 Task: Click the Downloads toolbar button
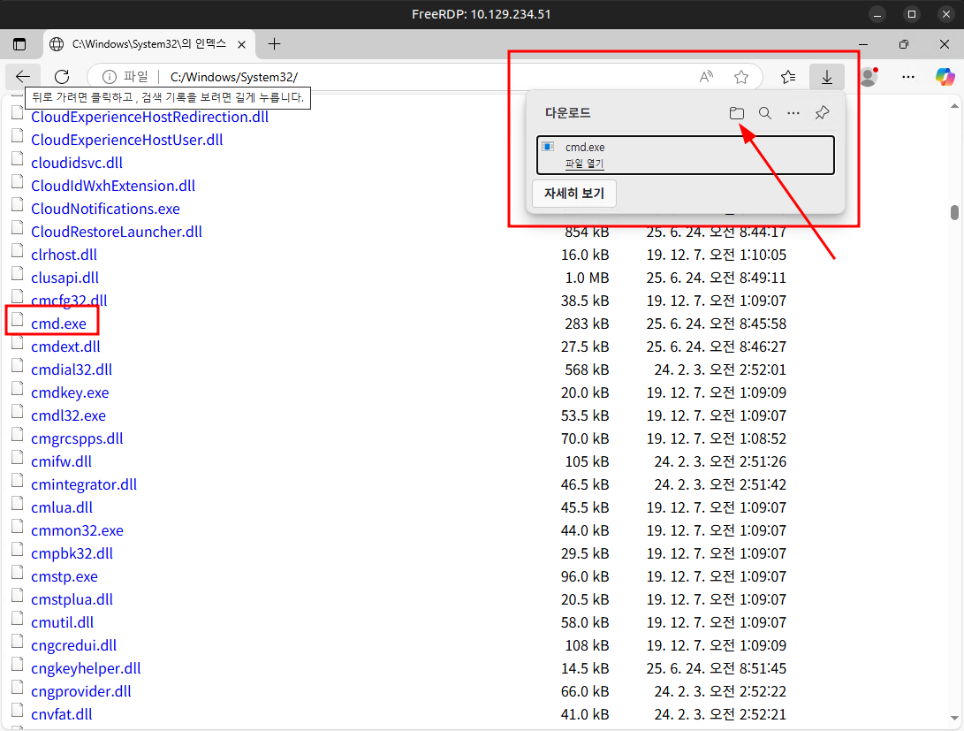click(x=827, y=77)
